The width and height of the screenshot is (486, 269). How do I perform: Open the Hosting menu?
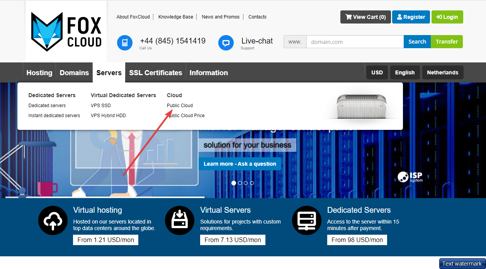39,73
